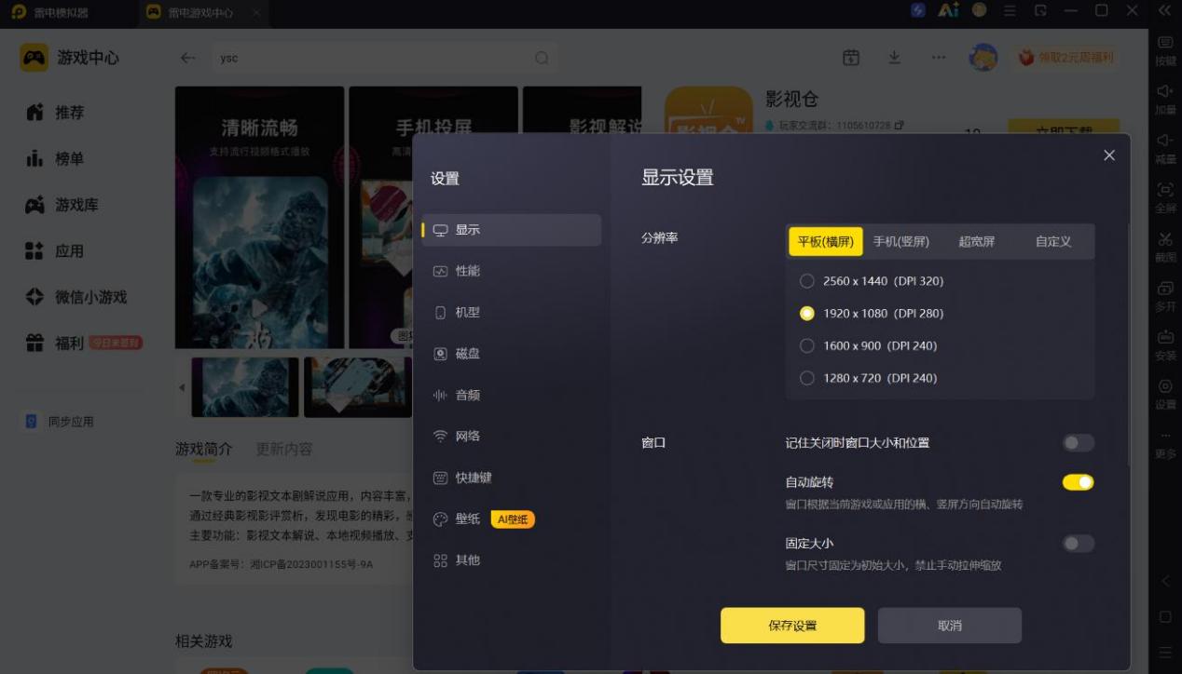Toggle 全屏 fullscreen tool
1182x674 pixels.
[1165, 197]
